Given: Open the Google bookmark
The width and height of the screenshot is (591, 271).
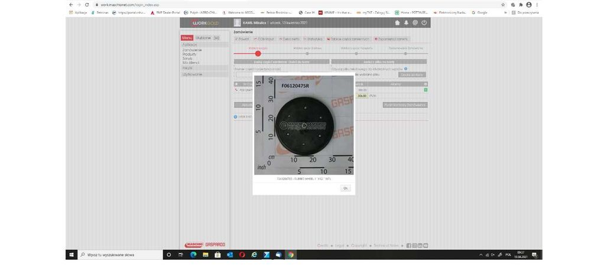Looking at the screenshot, I should point(479,12).
